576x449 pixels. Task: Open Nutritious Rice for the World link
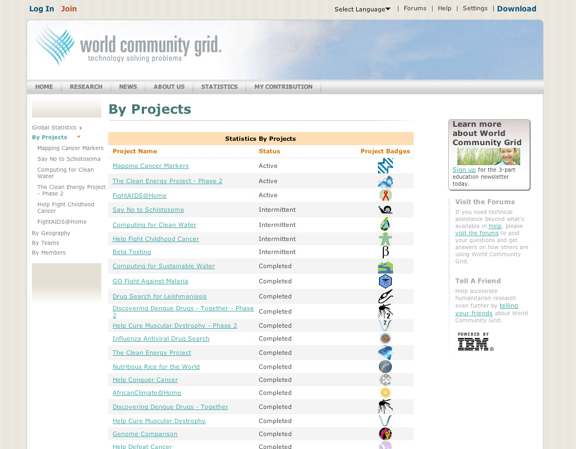tap(156, 367)
